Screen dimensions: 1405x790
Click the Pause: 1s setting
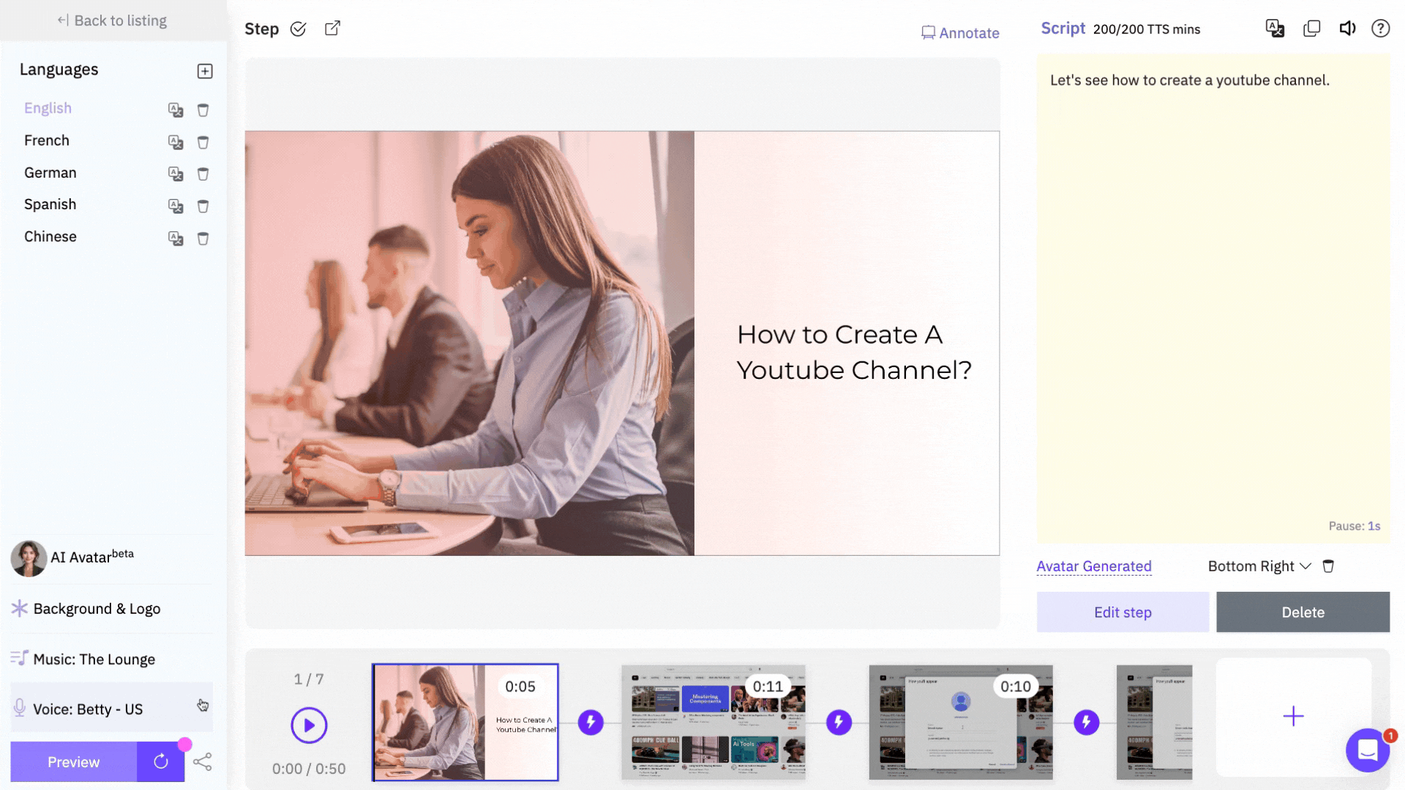point(1354,526)
